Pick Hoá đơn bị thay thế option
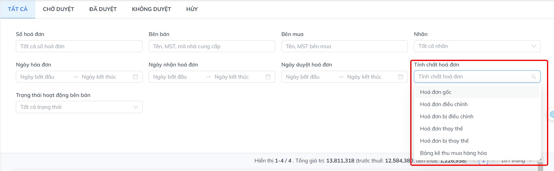This screenshot has width=554, height=171. [444, 141]
